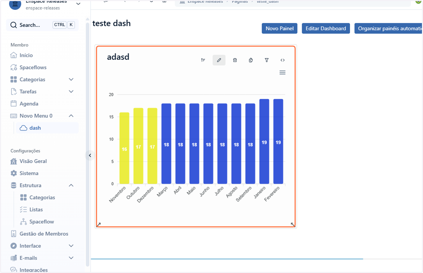Click the expand arrow at panel bottom-left corner
This screenshot has height=273, width=423.
click(99, 224)
